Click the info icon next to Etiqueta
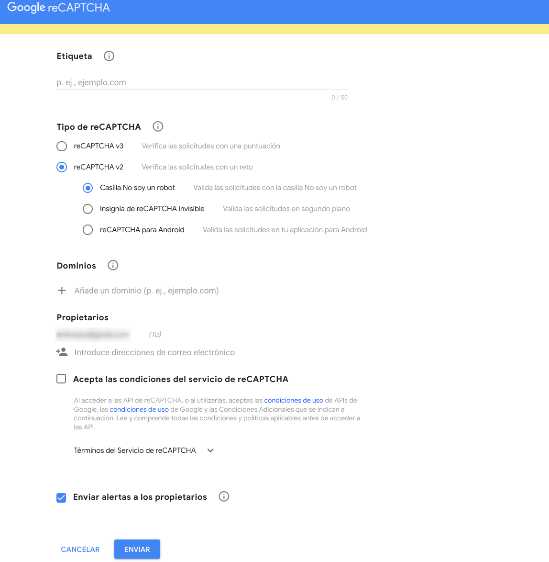 [109, 56]
